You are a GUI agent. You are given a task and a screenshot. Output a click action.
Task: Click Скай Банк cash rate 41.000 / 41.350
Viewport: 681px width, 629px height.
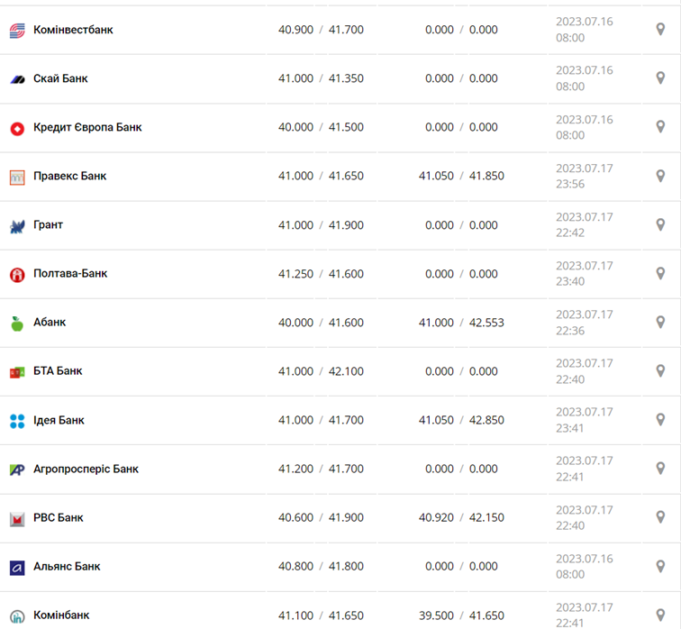click(x=321, y=78)
